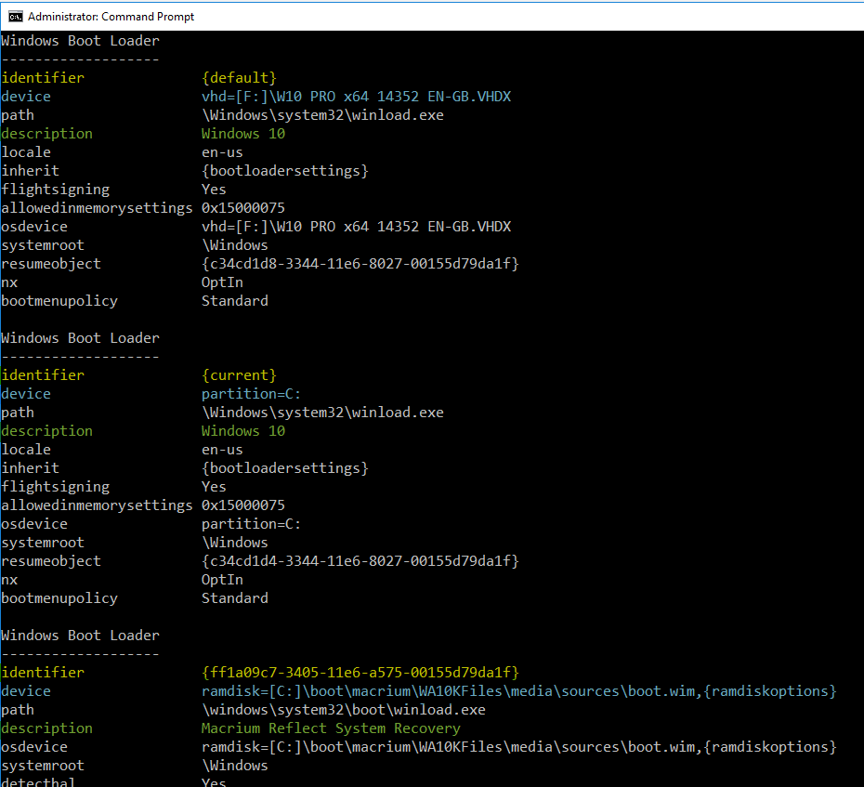Select the winload.exe path in the {default} entry
The image size is (864, 787).
point(323,115)
